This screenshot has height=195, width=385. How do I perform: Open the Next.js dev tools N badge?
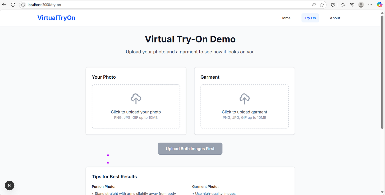tap(10, 186)
